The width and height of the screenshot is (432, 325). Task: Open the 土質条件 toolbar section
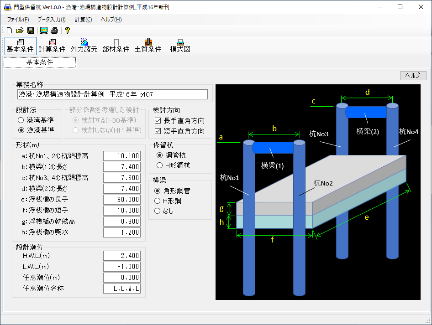tap(148, 46)
